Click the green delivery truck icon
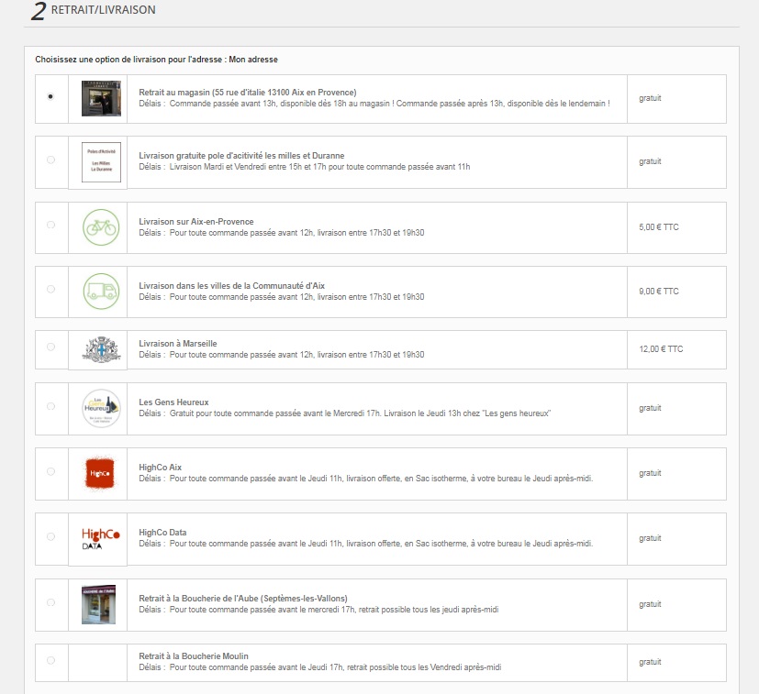The image size is (759, 694). click(101, 292)
